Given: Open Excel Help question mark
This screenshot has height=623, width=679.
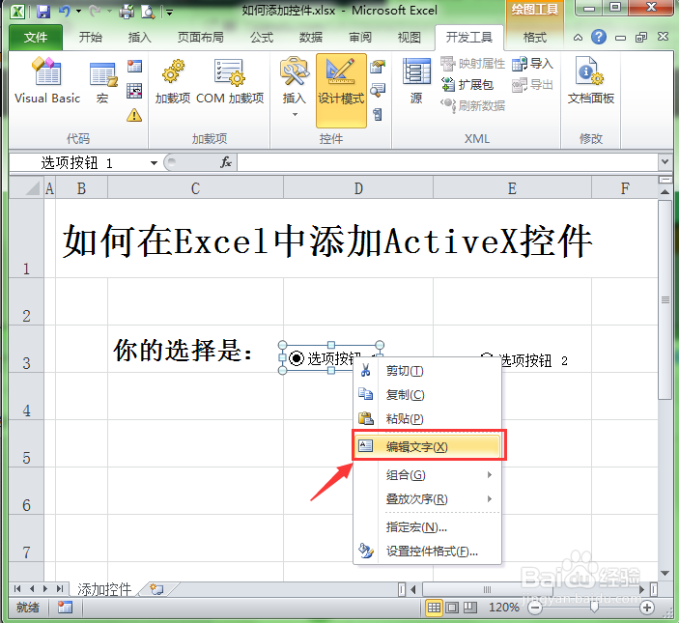Looking at the screenshot, I should click(599, 37).
